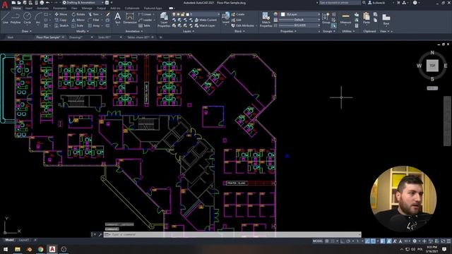Activate the Copy command
The height and width of the screenshot is (254, 452).
pos(61,20)
